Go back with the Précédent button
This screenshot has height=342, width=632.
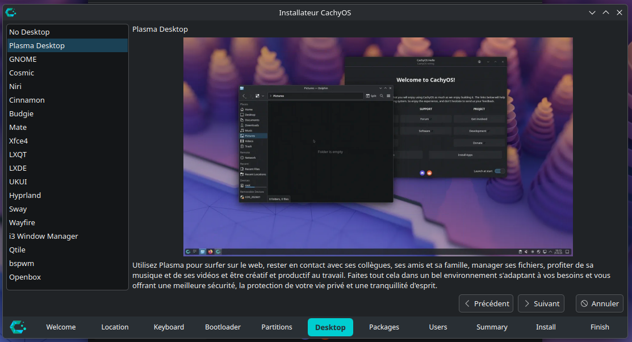[486, 303]
